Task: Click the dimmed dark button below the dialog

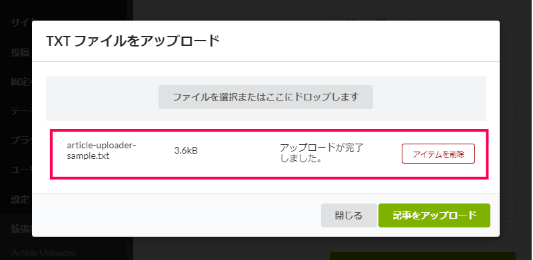Action: click(422, 256)
